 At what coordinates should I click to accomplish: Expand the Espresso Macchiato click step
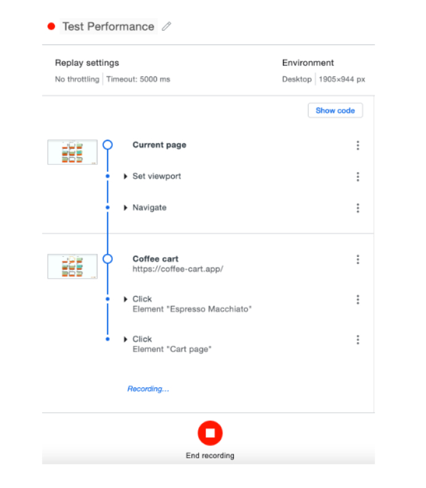tap(126, 300)
